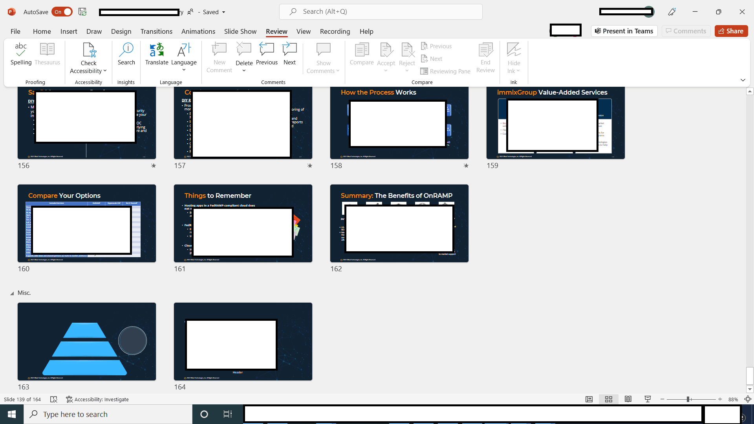Click the zoom in plus button
This screenshot has height=424, width=754.
pyautogui.click(x=720, y=399)
